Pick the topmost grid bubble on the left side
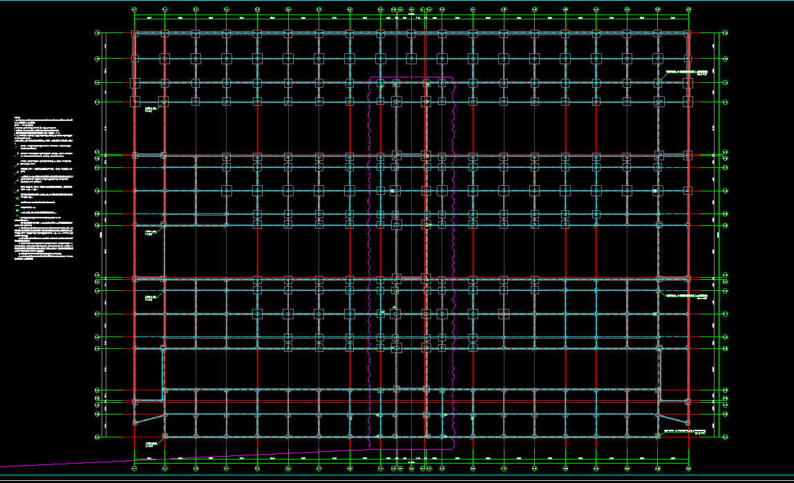Screen dimensions: 794x483 [97, 33]
